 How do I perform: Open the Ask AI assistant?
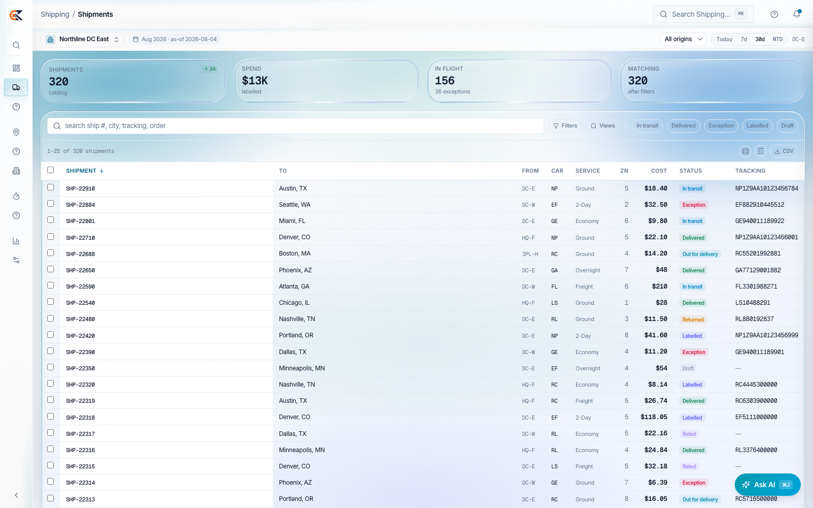(767, 485)
